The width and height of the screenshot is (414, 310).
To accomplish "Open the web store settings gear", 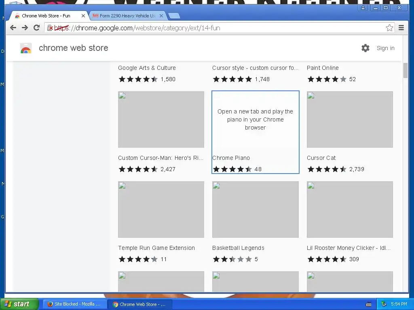I will (365, 48).
